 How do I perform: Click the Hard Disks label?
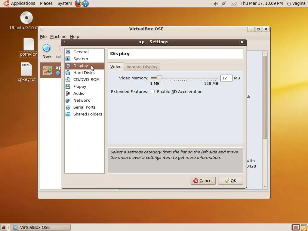84,73
